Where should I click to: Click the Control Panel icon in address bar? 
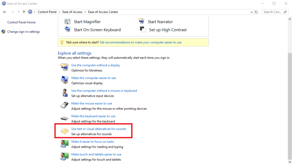point(30,12)
